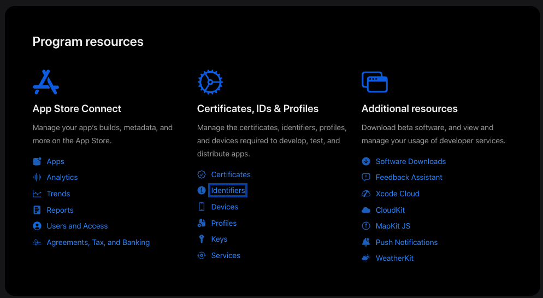Click the person icon beside Users and Access

point(37,226)
